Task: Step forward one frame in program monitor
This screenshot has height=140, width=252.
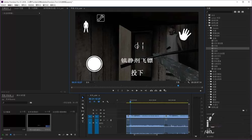Action: tap(141, 90)
